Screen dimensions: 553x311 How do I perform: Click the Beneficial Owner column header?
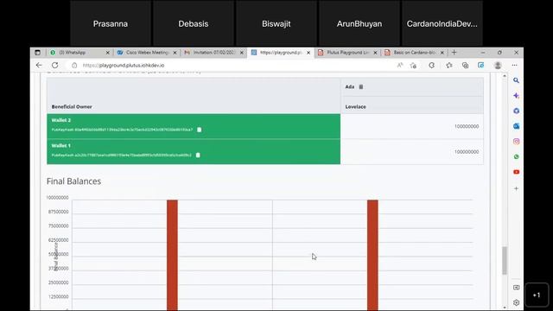[72, 106]
